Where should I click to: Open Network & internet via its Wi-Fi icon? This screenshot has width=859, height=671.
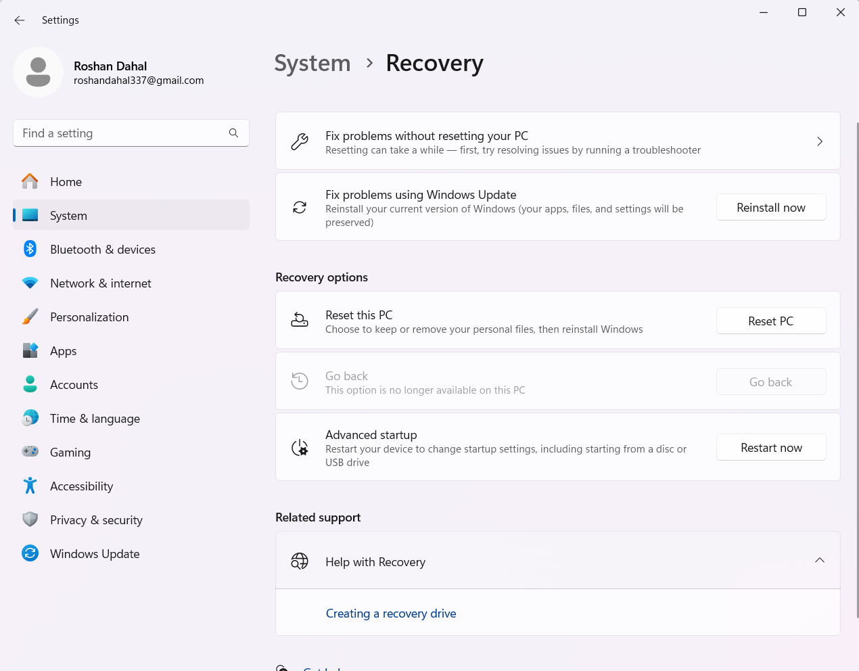(30, 283)
